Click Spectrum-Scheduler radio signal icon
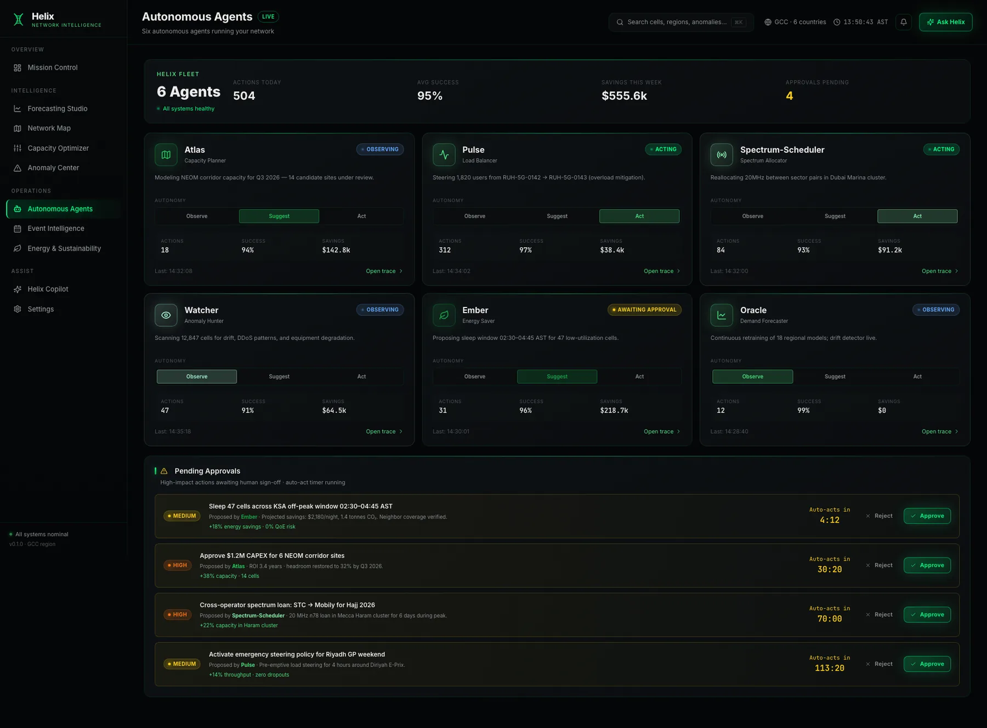 tap(722, 155)
